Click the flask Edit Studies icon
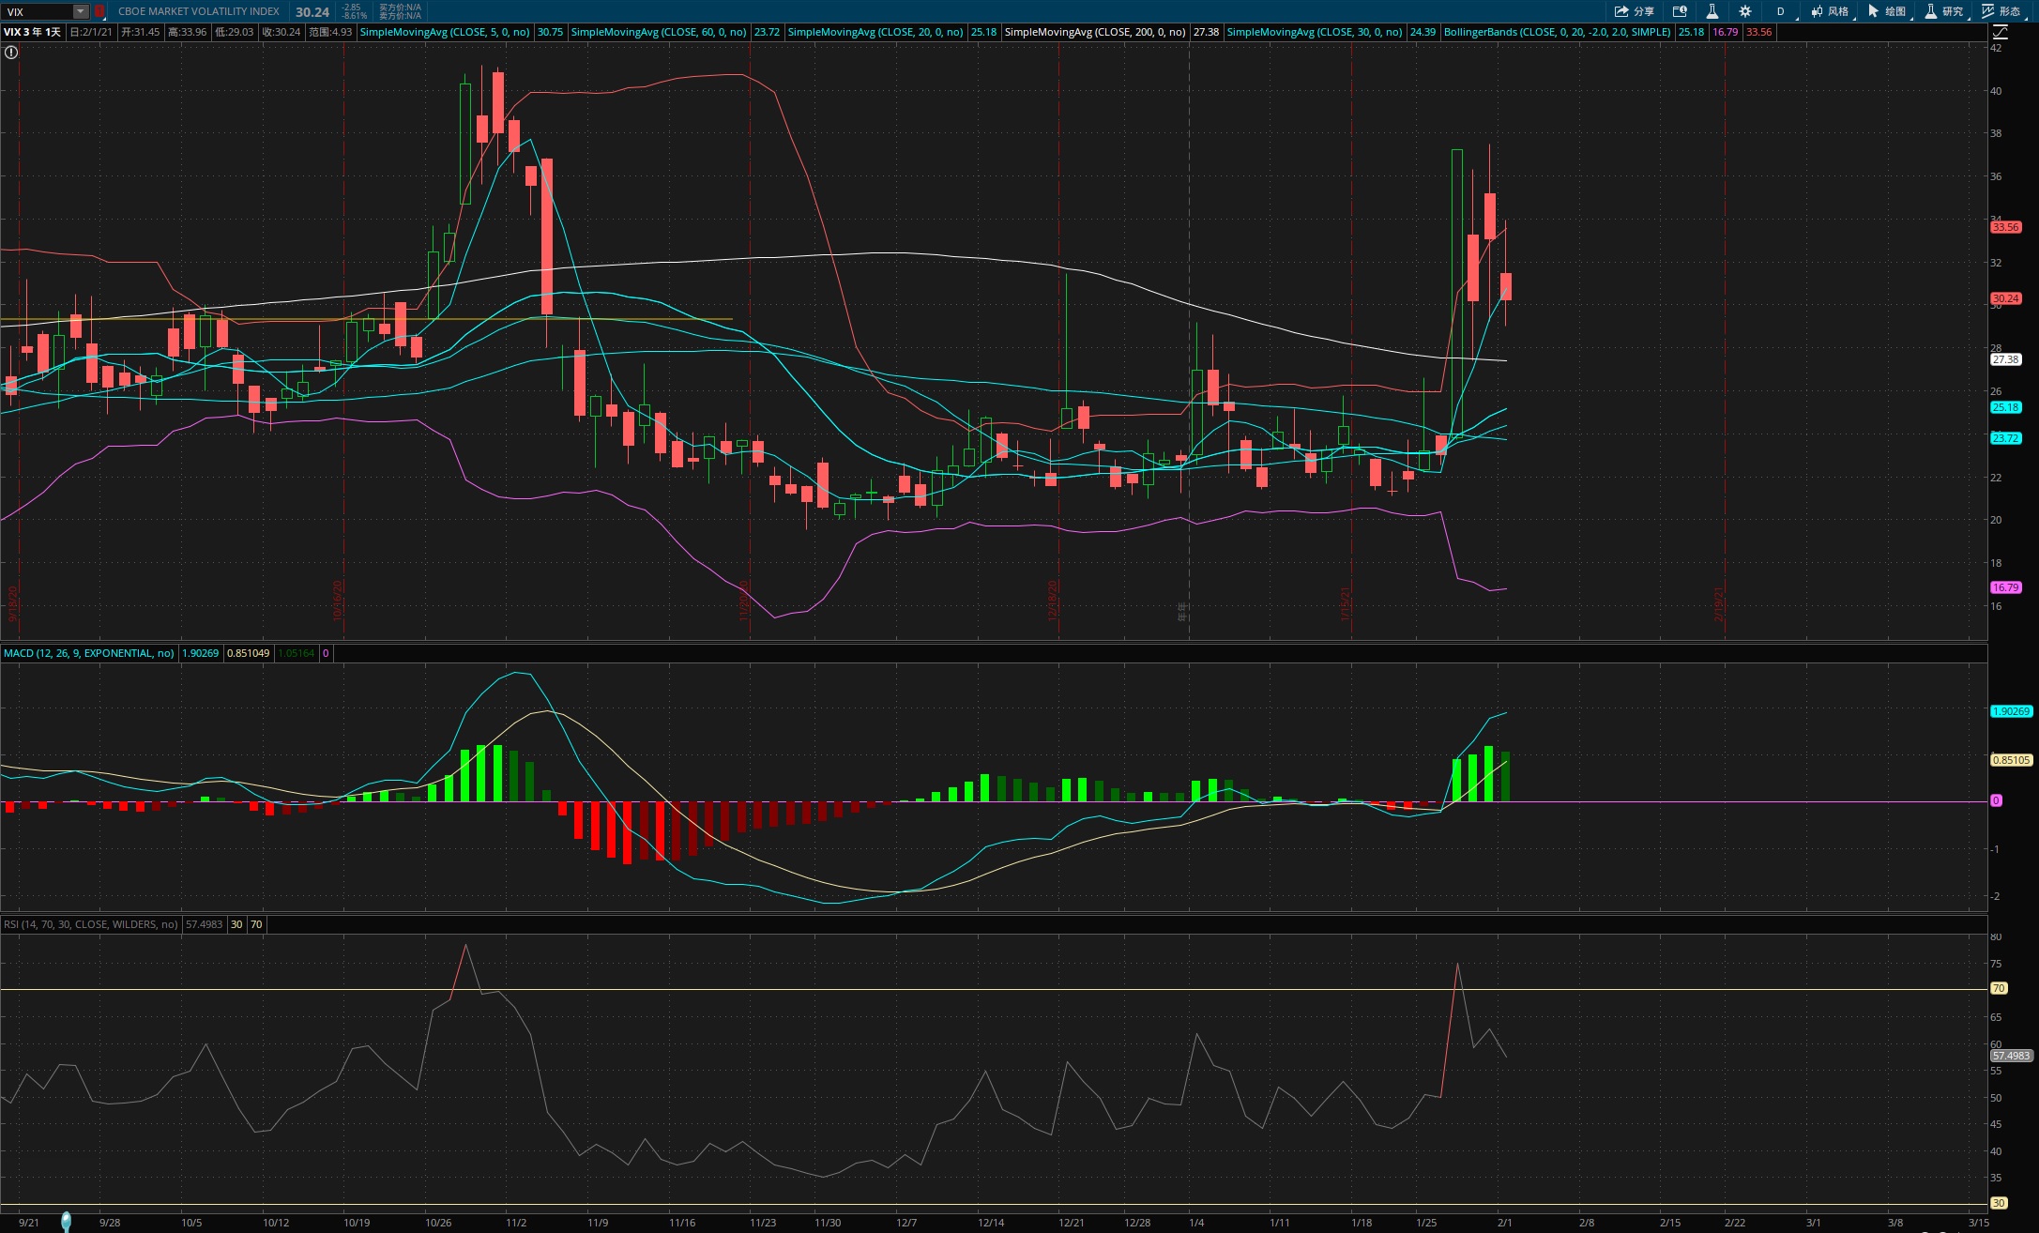Screen dimensions: 2039x1233 [1712, 11]
